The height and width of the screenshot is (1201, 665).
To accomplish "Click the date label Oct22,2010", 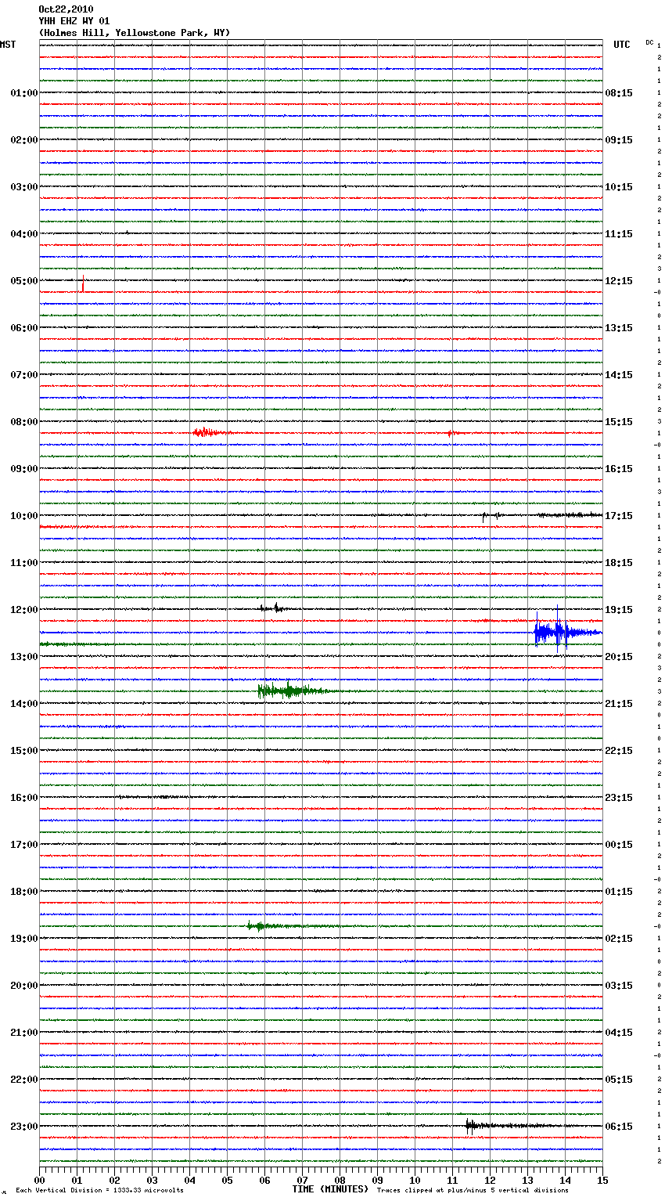I will coord(66,9).
